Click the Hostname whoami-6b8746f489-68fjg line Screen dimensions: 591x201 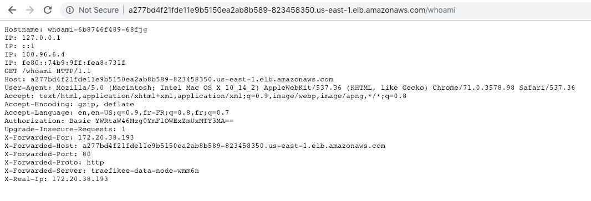pos(76,29)
